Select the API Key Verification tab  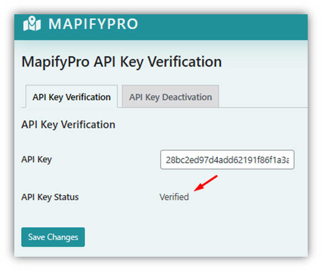tap(72, 97)
